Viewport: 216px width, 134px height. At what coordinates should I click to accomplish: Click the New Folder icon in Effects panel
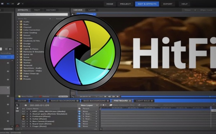coord(19,97)
